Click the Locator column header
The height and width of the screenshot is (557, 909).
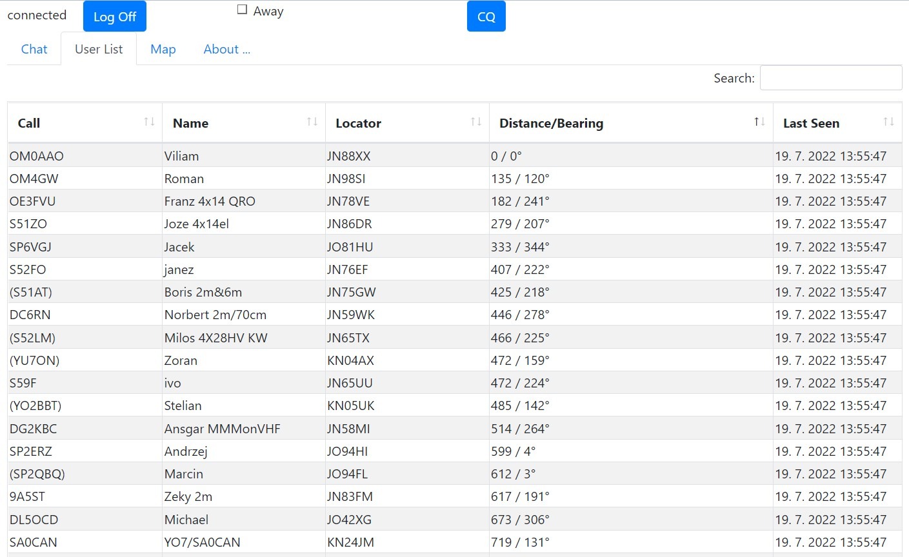pos(407,122)
